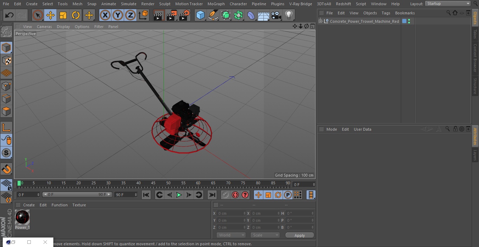Open the File menu

(6, 4)
